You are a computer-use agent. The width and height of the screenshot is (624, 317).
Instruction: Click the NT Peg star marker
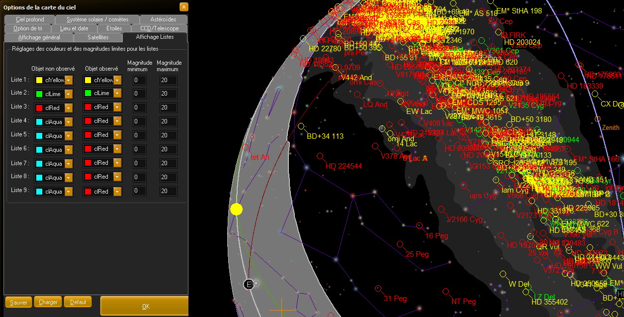coord(446,292)
